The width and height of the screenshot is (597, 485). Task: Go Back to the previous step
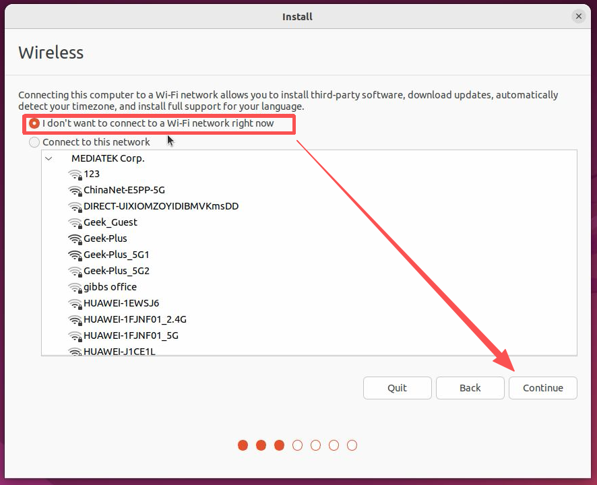coord(470,388)
